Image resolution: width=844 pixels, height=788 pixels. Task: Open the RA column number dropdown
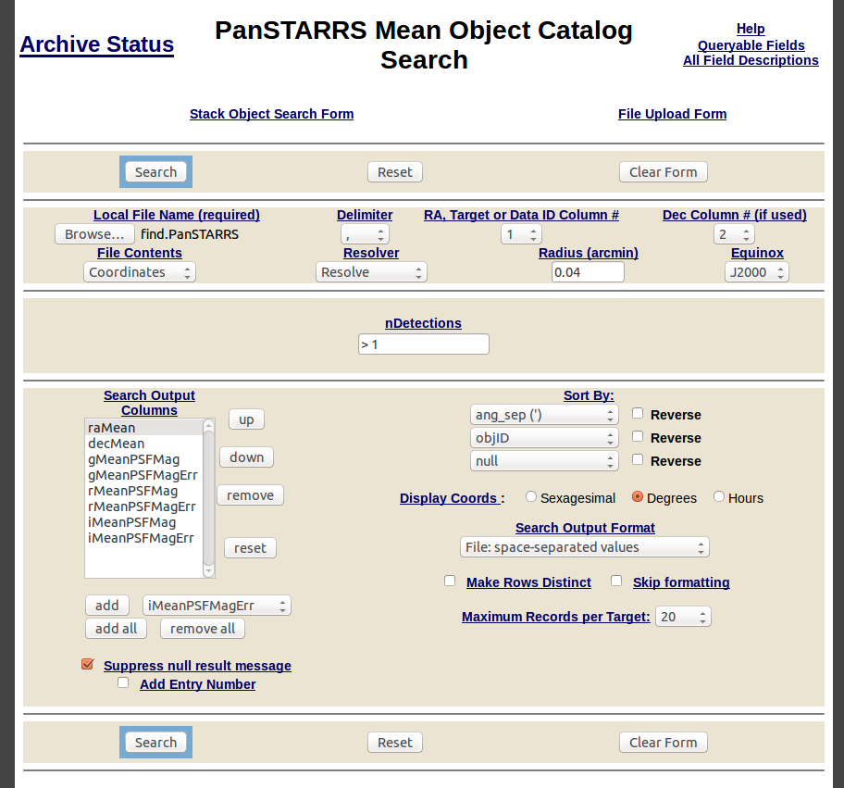[521, 234]
